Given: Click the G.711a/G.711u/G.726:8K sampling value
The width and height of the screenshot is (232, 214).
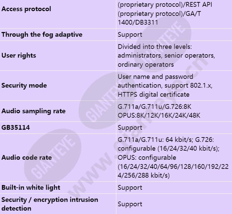Looking at the screenshot, I should pos(154,106).
